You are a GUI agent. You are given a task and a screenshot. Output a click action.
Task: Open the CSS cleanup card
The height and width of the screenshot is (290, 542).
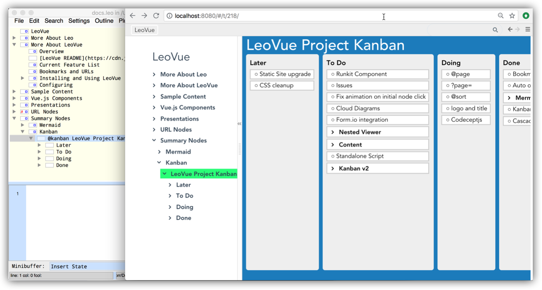point(282,85)
